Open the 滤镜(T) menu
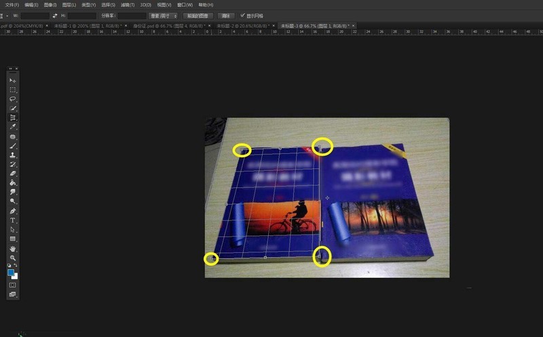The width and height of the screenshot is (543, 337). point(124,4)
